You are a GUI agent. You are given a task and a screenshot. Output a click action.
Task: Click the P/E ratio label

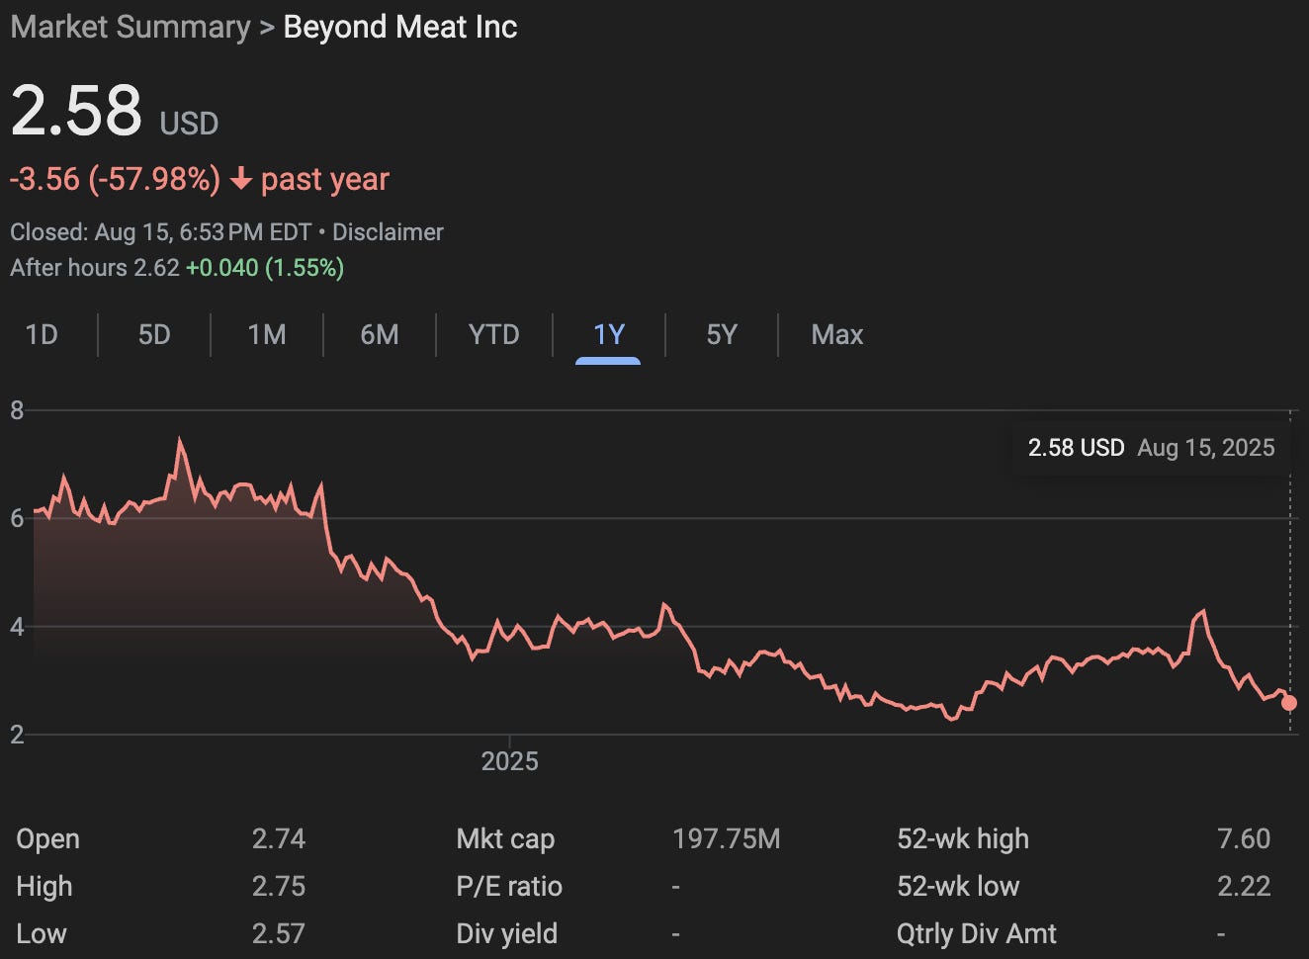(509, 887)
